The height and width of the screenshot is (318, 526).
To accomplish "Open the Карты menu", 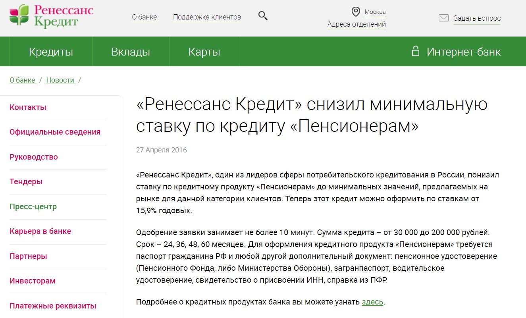I will pyautogui.click(x=204, y=52).
